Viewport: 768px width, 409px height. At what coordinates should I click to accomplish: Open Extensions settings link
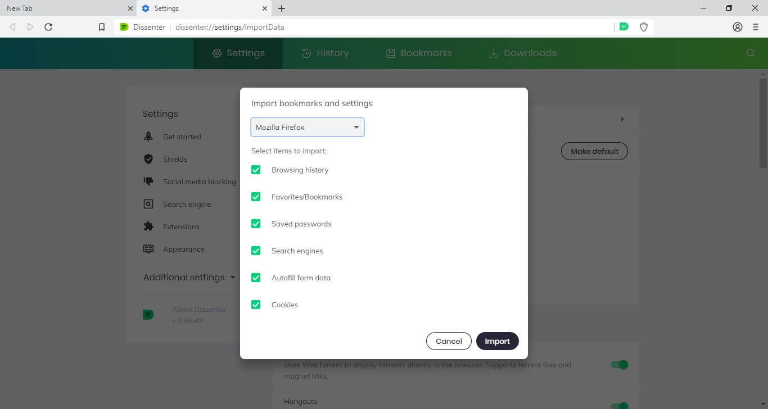pyautogui.click(x=181, y=226)
